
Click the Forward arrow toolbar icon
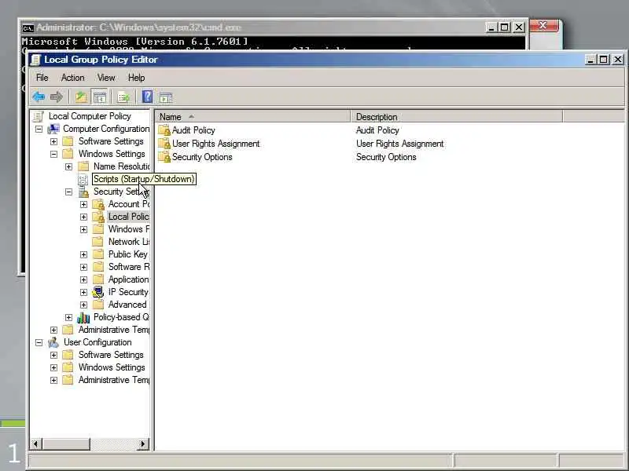coord(57,97)
